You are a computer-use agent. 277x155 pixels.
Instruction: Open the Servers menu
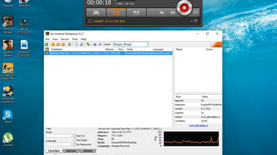64,39
